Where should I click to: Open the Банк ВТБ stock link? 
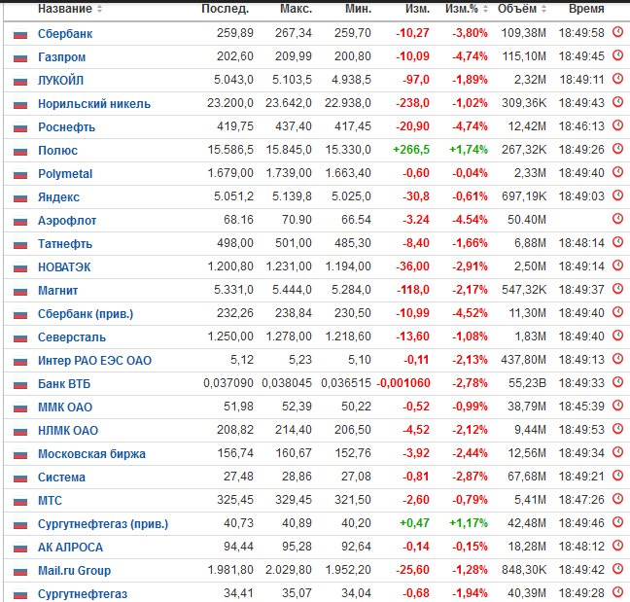point(64,383)
